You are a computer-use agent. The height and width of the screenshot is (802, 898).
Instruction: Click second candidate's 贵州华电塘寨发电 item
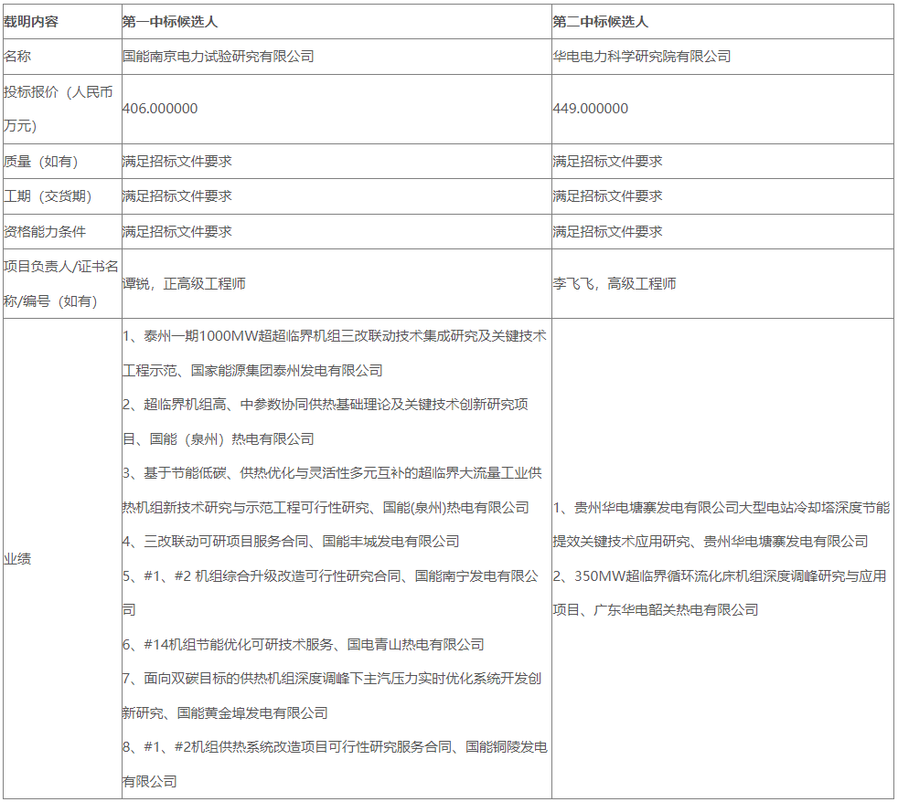click(720, 508)
